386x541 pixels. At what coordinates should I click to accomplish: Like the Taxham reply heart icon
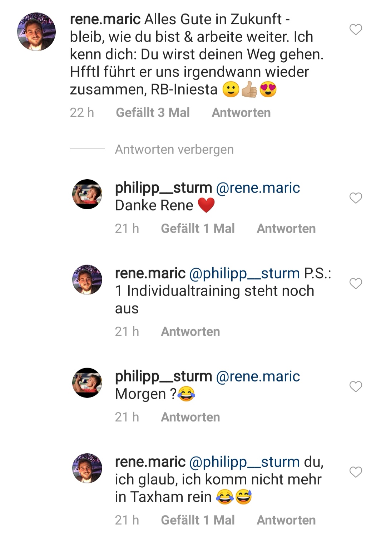(356, 472)
